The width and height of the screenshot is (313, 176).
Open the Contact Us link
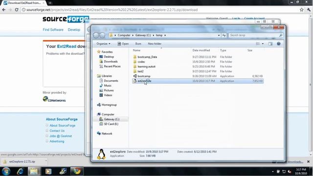(57, 131)
